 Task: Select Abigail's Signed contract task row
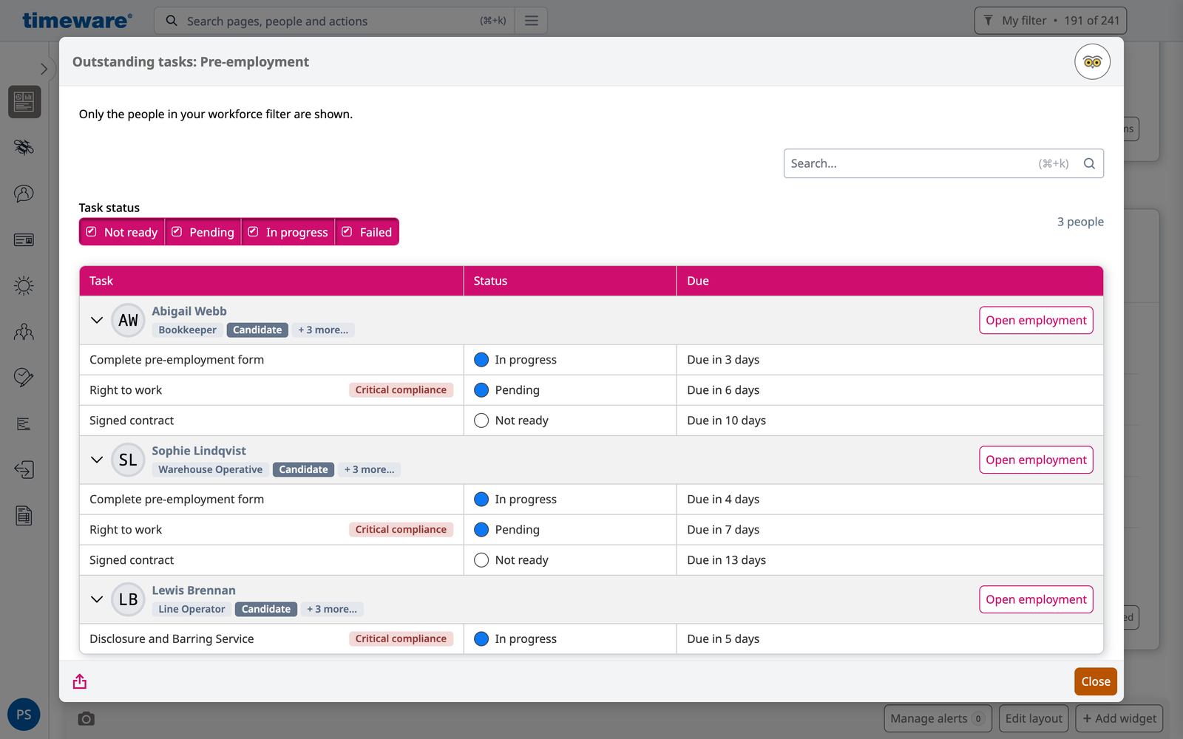tap(591, 420)
